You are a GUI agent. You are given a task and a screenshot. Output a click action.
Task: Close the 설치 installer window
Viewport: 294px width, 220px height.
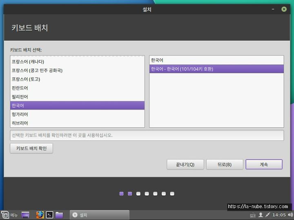284,9
